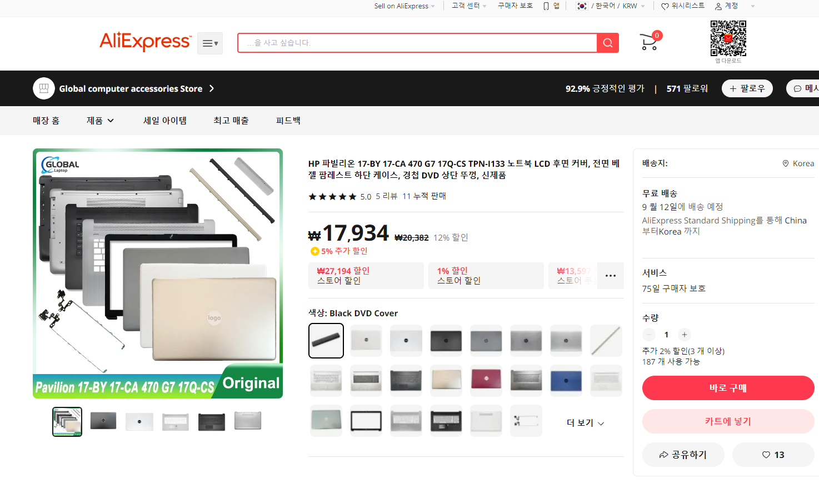
Task: Select the black front bezel frame option
Action: click(x=366, y=421)
